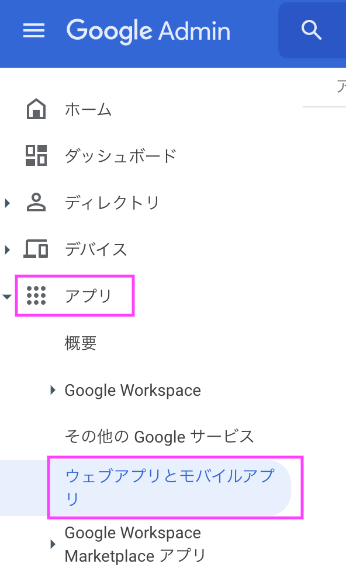Click the highlighted アプリ sidebar entry

point(88,295)
